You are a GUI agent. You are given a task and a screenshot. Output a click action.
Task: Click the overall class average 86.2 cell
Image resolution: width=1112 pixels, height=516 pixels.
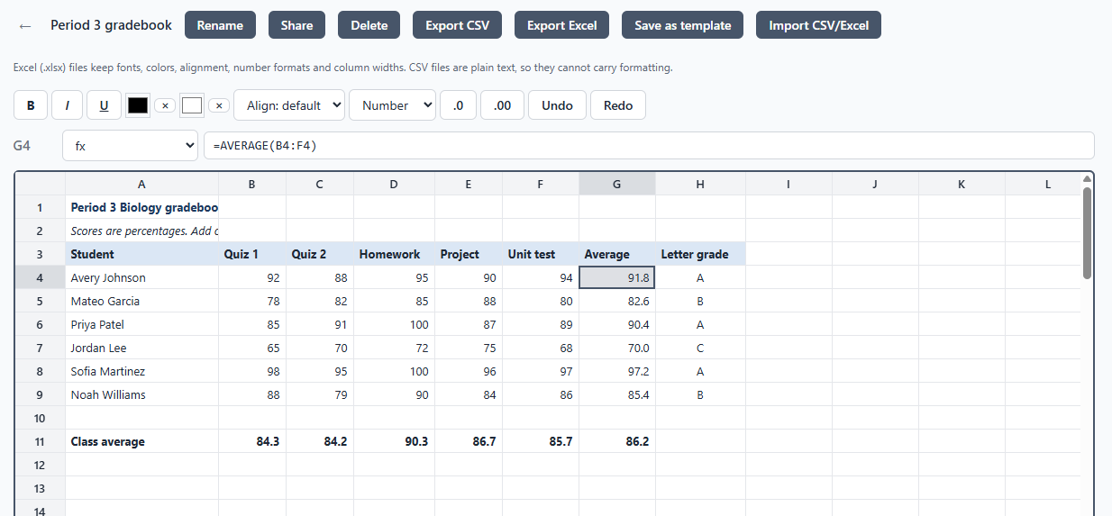coord(617,441)
